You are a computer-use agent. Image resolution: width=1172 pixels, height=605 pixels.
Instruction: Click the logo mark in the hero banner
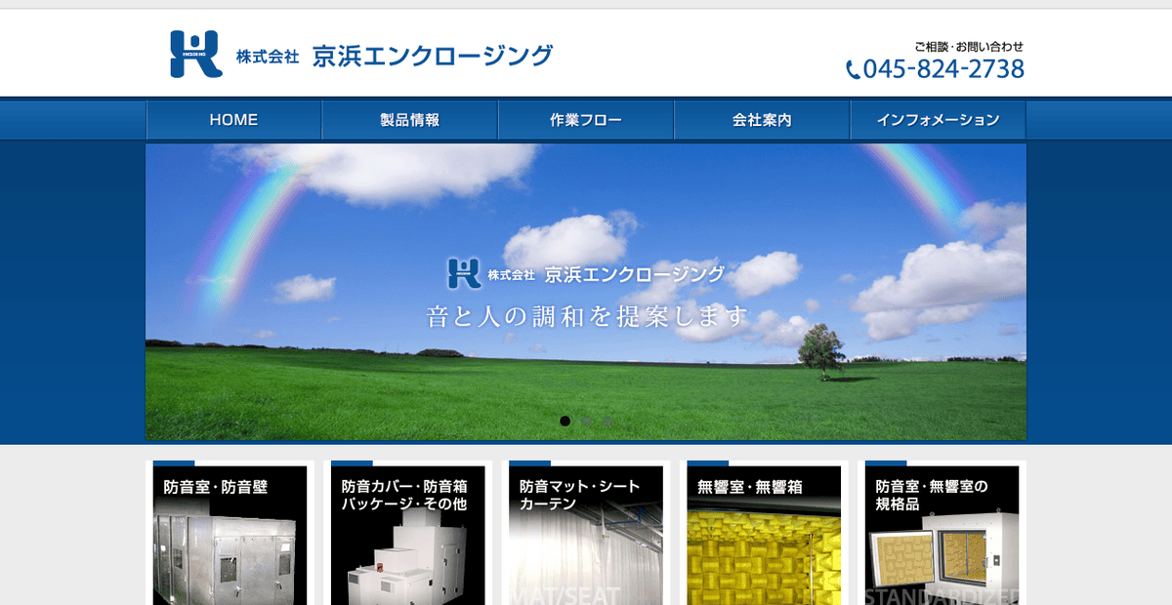pyautogui.click(x=465, y=273)
